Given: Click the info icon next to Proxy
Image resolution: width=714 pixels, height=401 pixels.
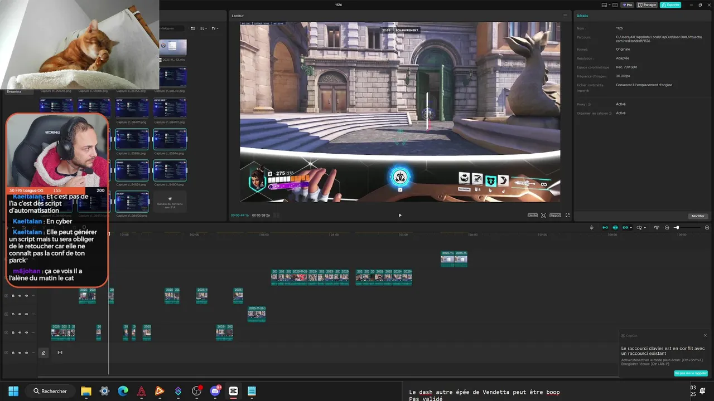Looking at the screenshot, I should pyautogui.click(x=590, y=104).
